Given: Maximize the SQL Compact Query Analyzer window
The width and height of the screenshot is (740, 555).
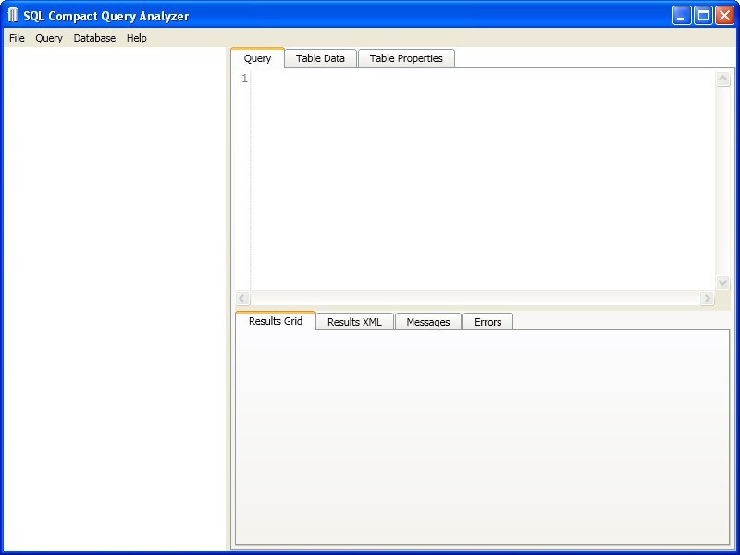Looking at the screenshot, I should pyautogui.click(x=703, y=16).
